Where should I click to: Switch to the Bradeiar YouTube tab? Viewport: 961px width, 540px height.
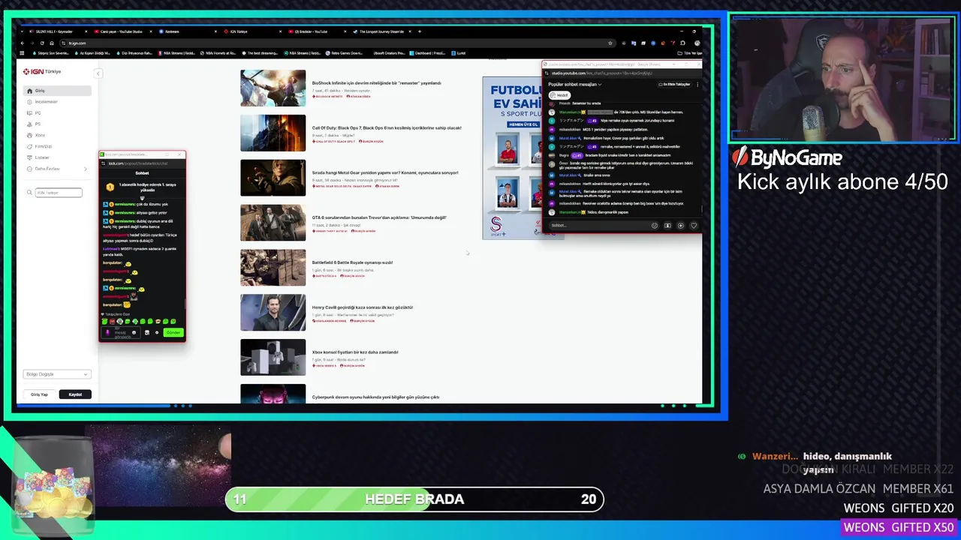point(318,31)
